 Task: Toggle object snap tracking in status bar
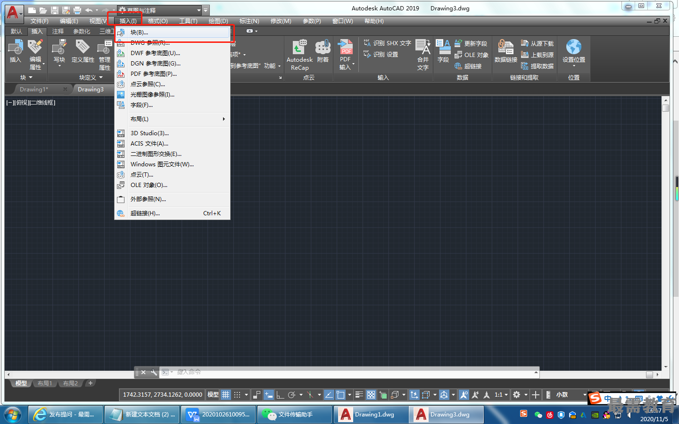(x=329, y=395)
